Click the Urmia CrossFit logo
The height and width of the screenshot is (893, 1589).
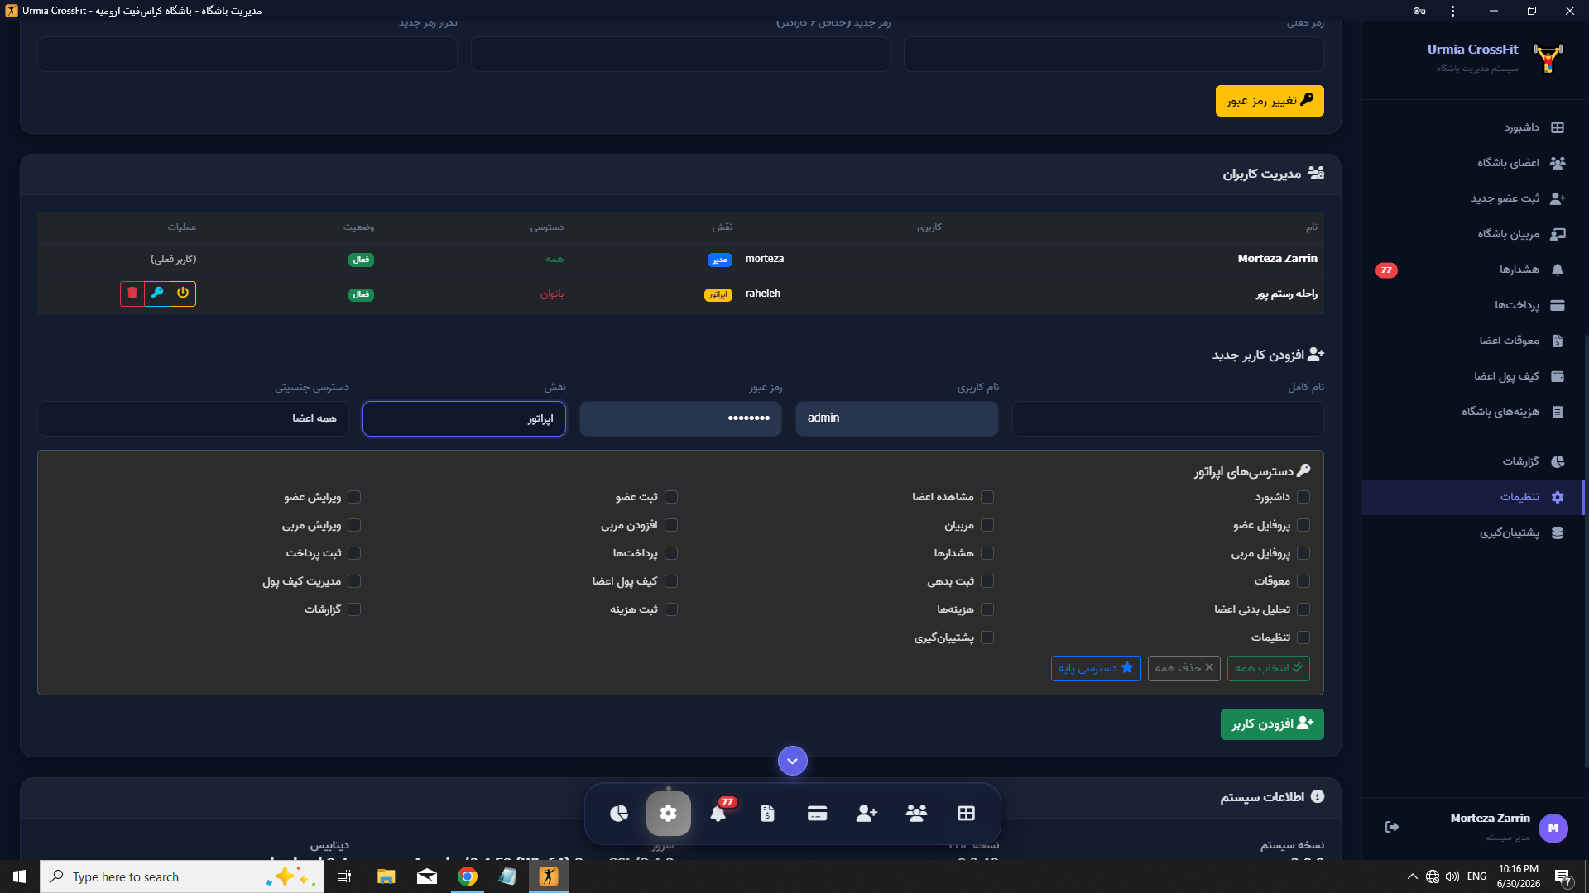[1548, 58]
